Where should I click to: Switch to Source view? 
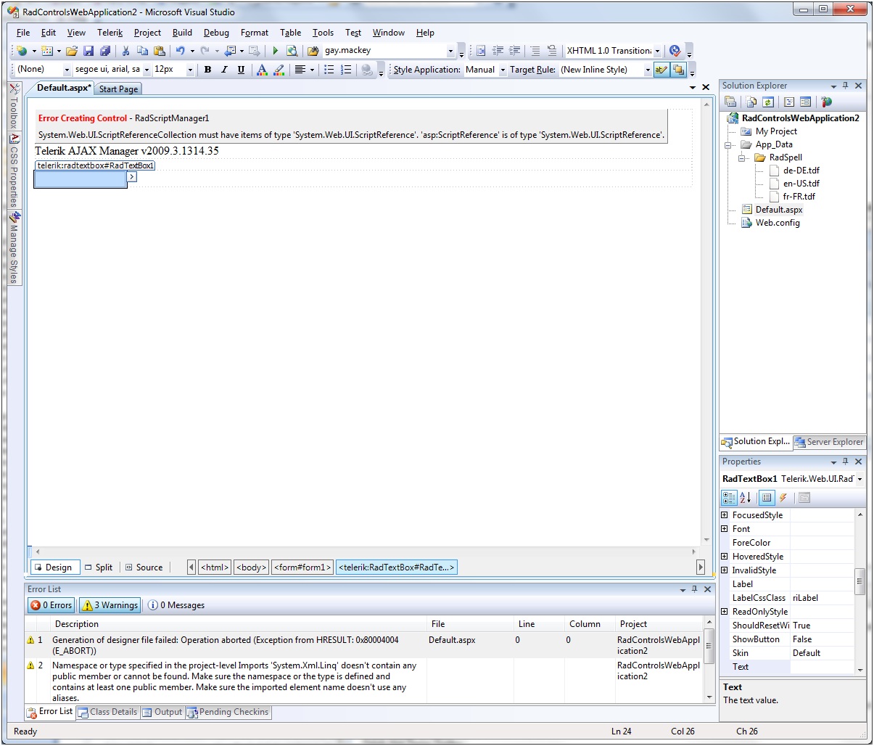click(144, 567)
